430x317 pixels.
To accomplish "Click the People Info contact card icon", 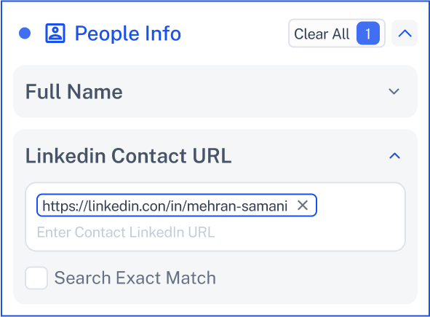I will [55, 34].
